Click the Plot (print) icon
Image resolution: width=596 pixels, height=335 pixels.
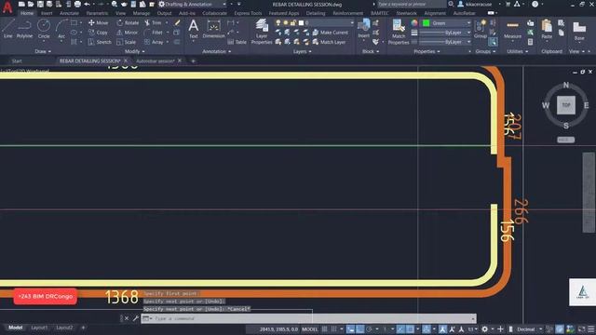tap(77, 4)
